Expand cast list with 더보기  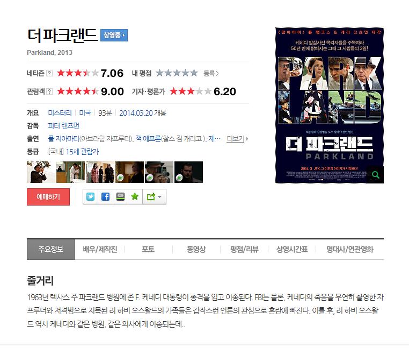tap(237, 139)
